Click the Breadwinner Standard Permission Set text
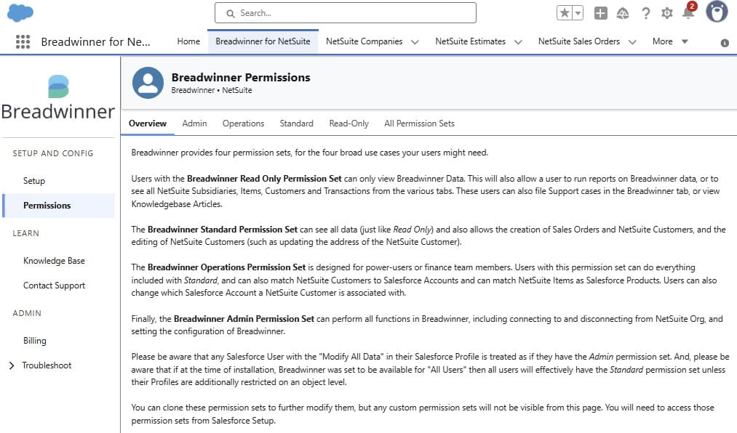This screenshot has height=433, width=737. click(x=223, y=230)
